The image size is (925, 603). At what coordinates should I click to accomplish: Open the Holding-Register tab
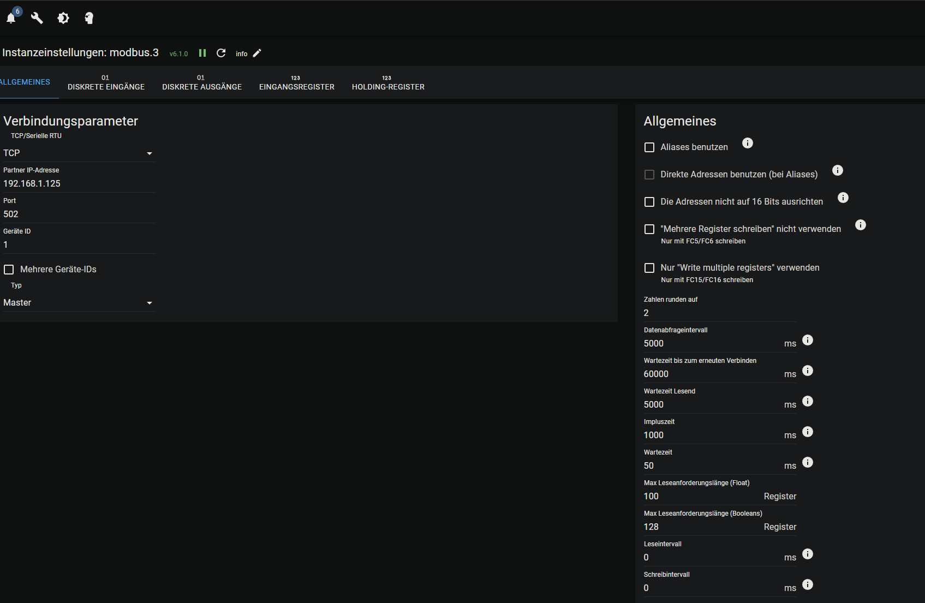pyautogui.click(x=388, y=82)
